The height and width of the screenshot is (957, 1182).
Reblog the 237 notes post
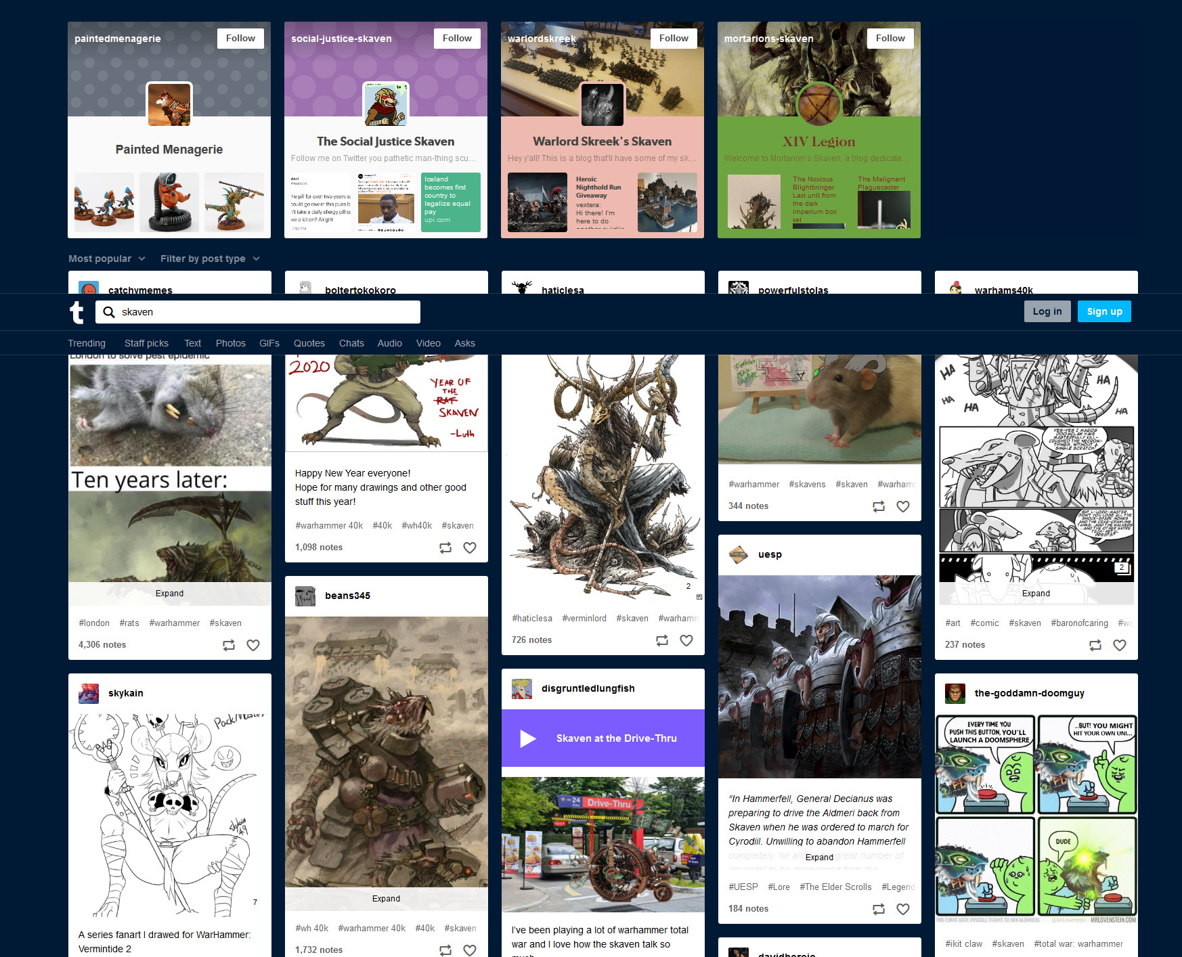pos(1095,645)
